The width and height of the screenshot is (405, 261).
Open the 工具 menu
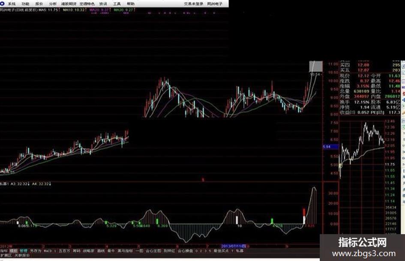point(117,4)
